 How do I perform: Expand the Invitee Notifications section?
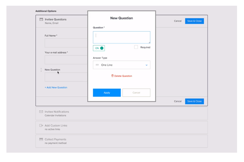coord(122,113)
